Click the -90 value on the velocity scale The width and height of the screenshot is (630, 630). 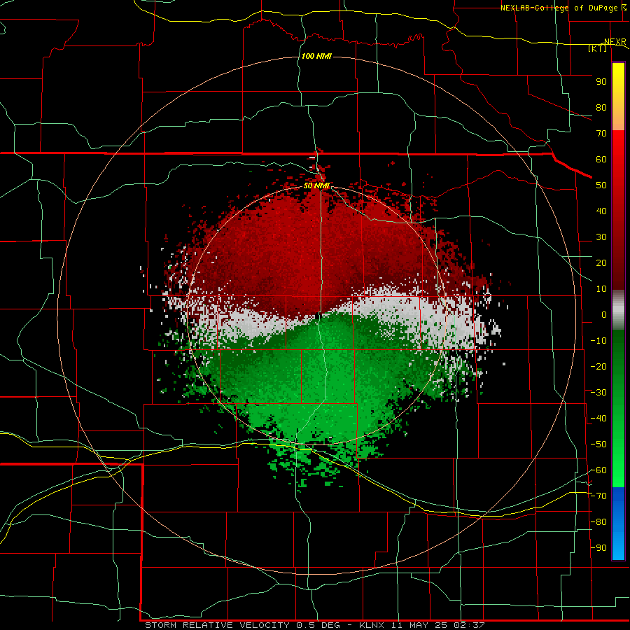tap(598, 548)
